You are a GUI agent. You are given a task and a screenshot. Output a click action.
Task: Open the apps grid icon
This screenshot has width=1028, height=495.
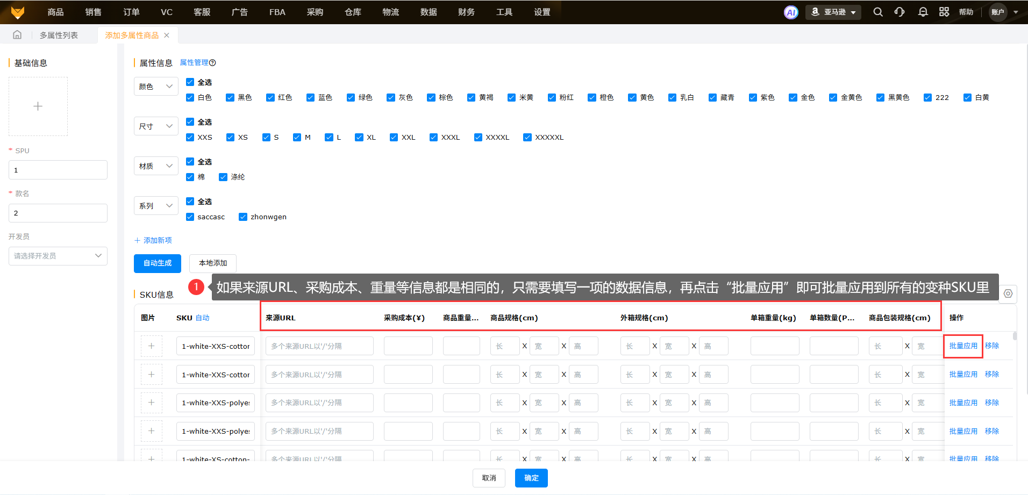pyautogui.click(x=944, y=12)
